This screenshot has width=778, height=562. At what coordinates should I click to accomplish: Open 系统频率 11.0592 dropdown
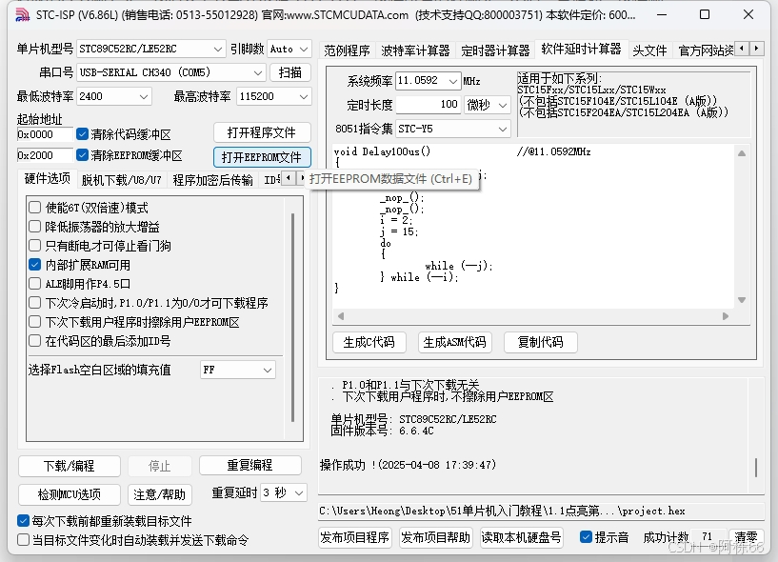pyautogui.click(x=429, y=80)
